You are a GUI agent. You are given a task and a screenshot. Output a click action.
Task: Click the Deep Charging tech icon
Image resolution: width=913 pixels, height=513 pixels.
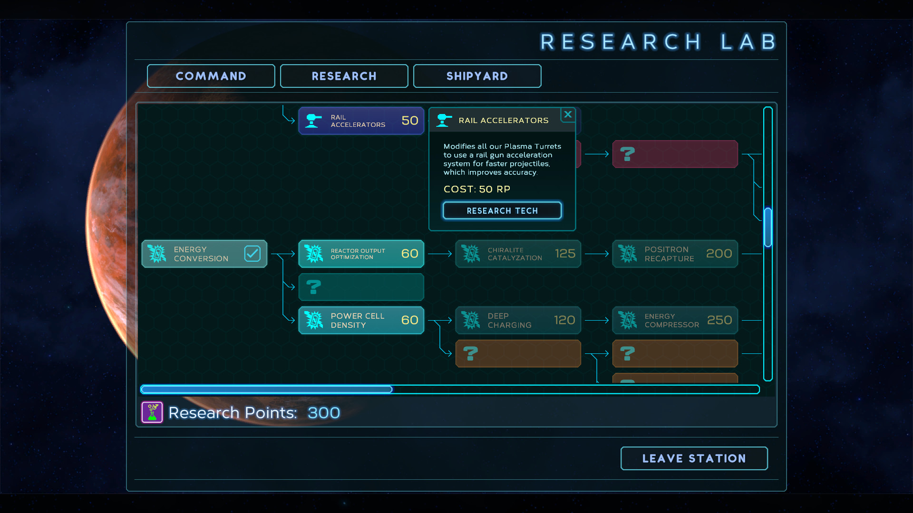tap(471, 320)
